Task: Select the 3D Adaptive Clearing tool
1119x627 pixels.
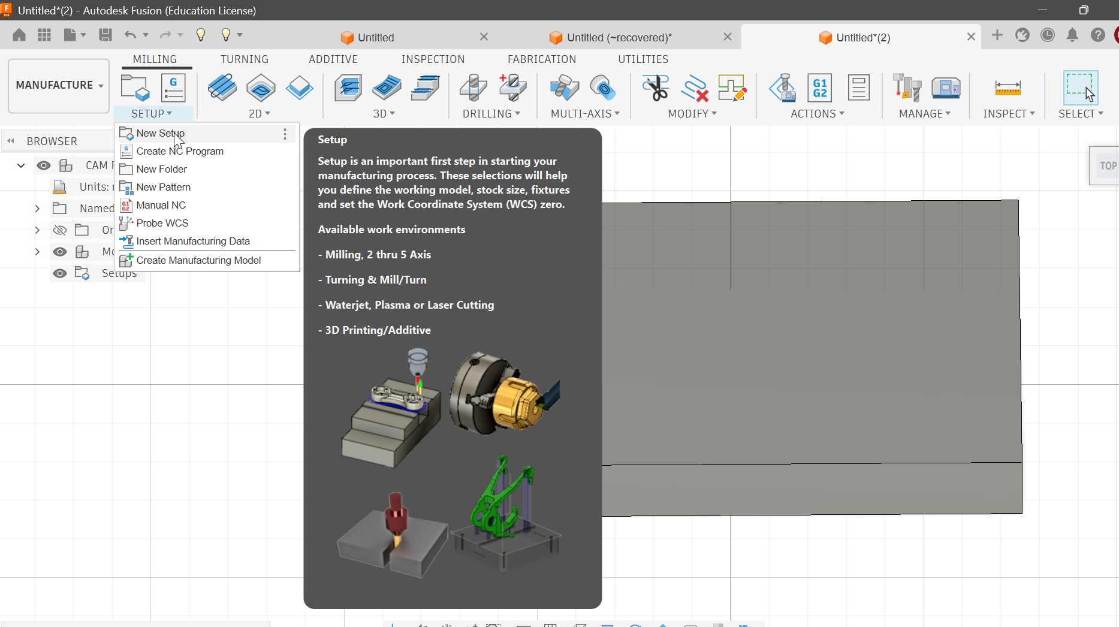Action: pos(348,88)
